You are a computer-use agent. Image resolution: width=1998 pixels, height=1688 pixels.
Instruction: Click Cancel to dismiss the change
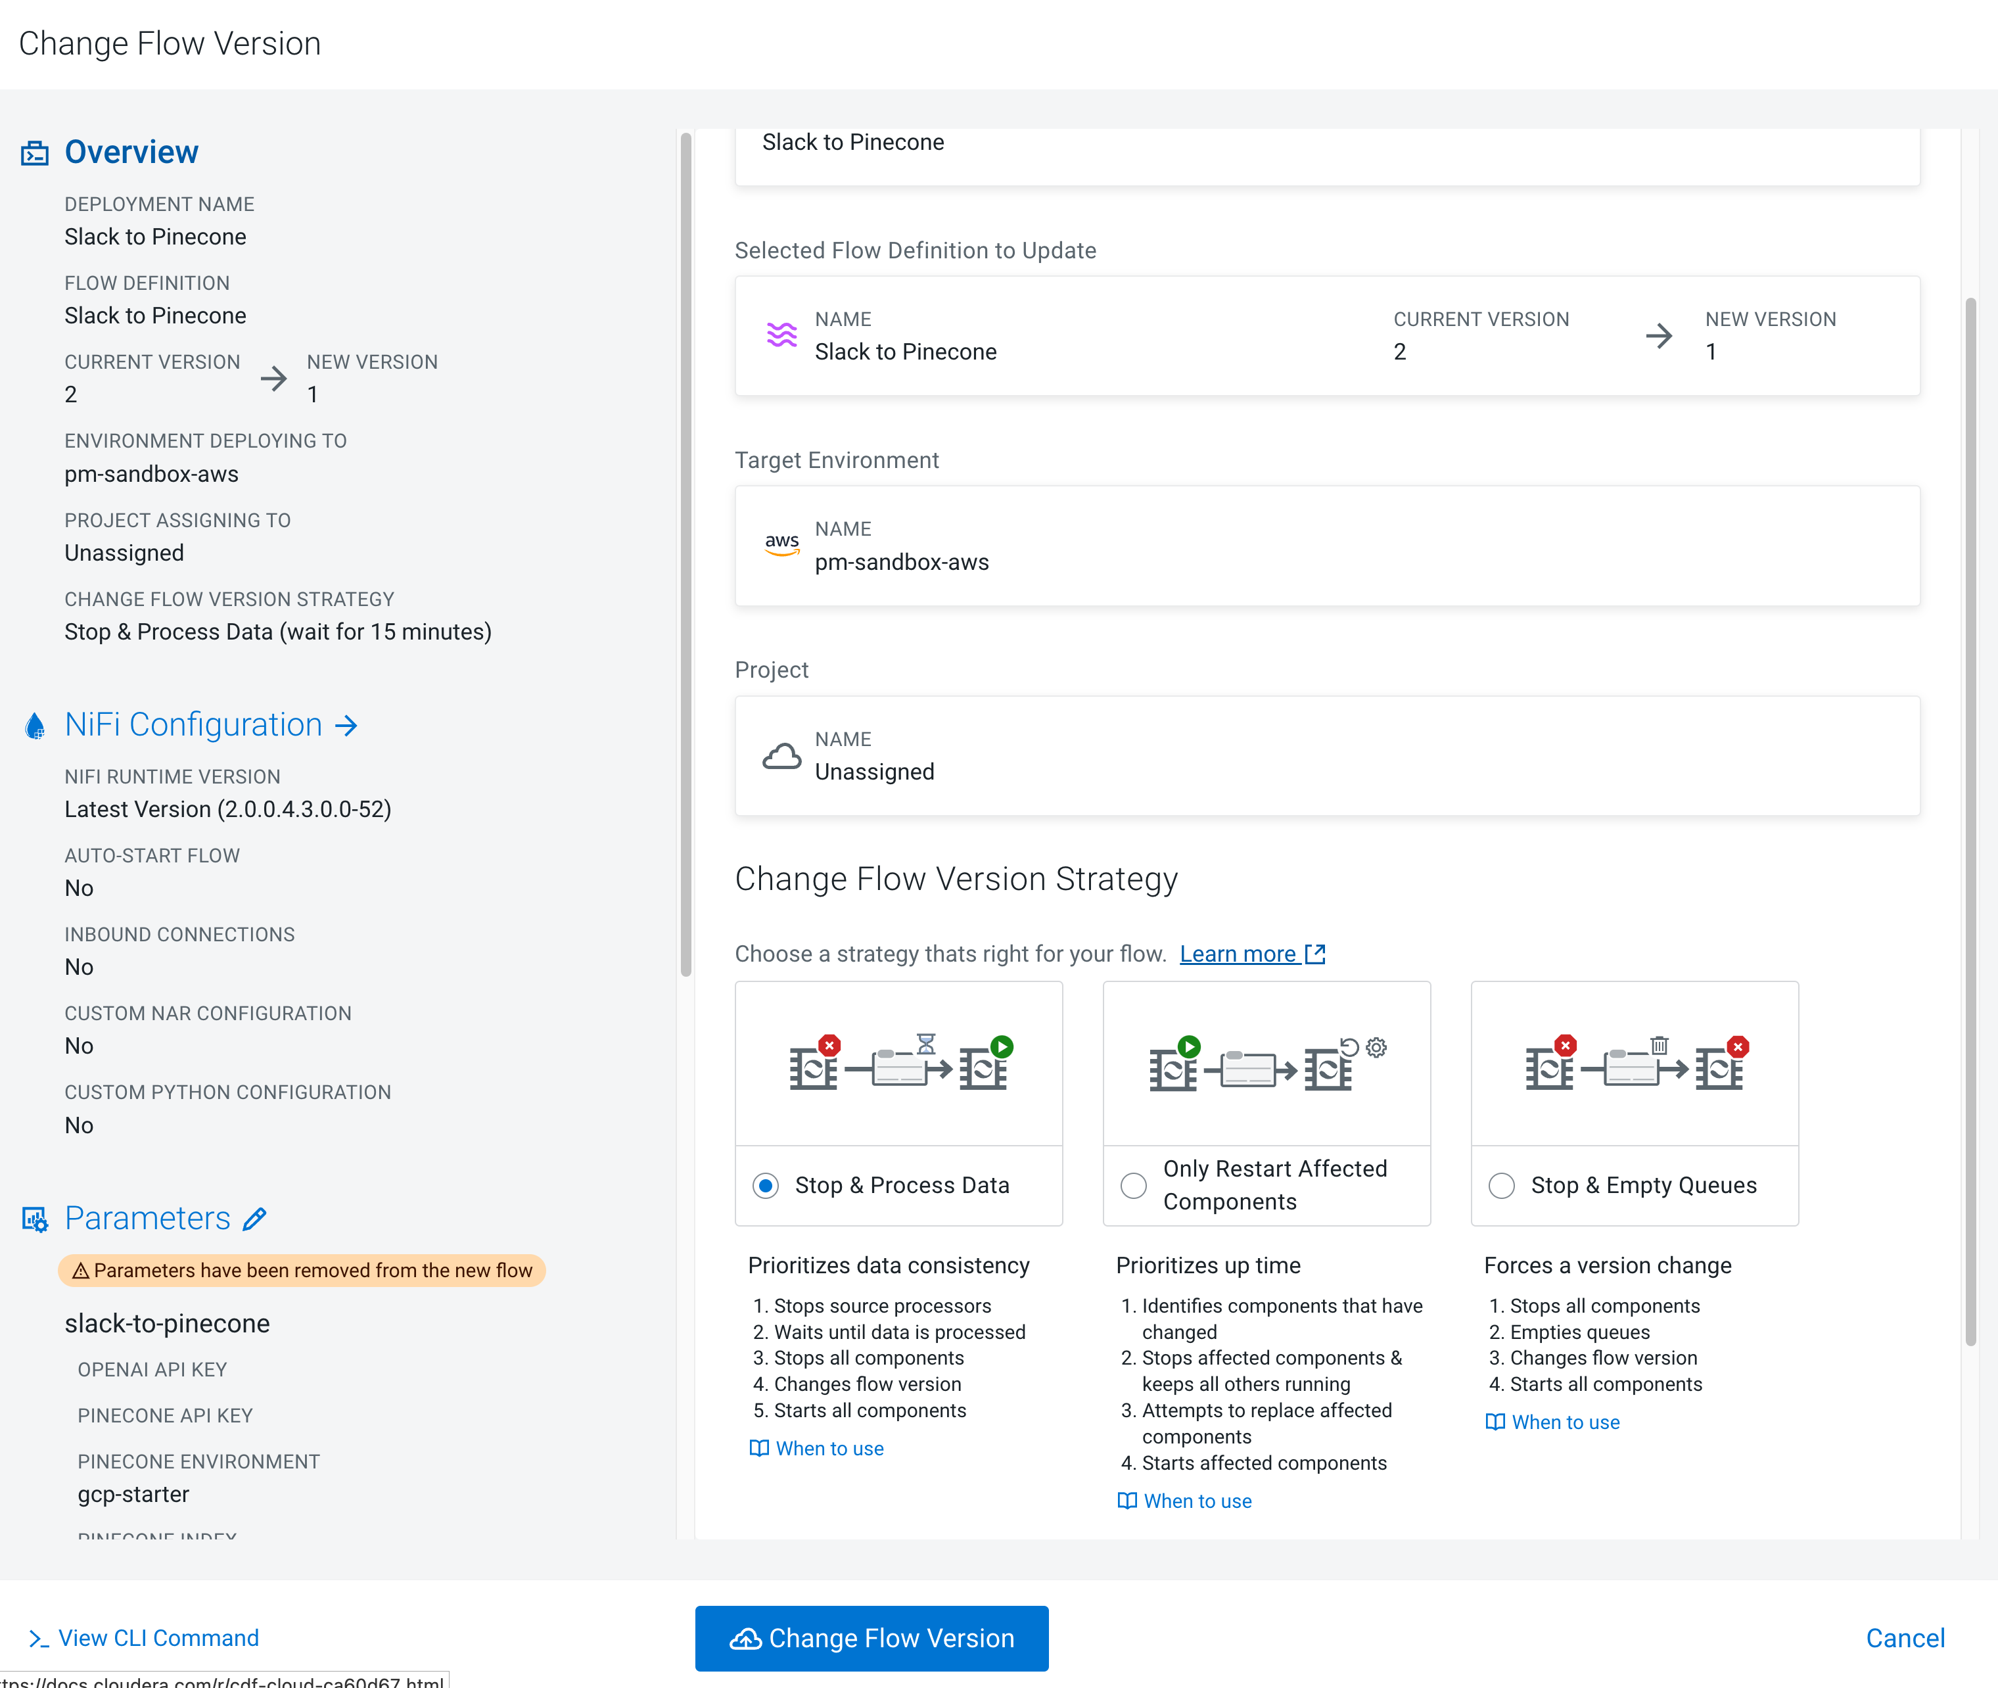pos(1905,1637)
